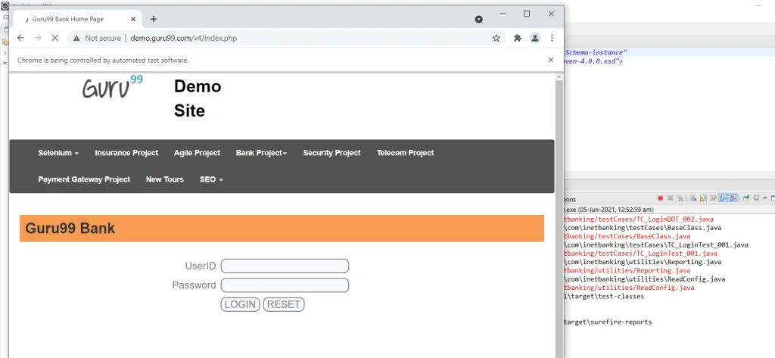Click the LOGIN button
Image resolution: width=775 pixels, height=358 pixels.
pos(240,304)
